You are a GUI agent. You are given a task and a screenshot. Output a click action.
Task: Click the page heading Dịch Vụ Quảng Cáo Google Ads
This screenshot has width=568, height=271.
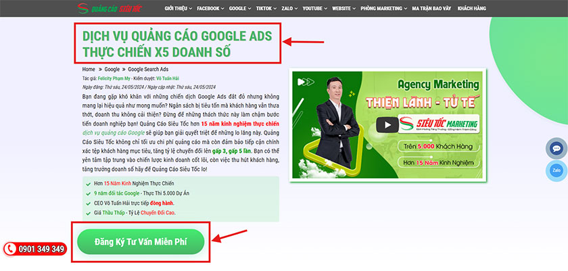click(x=177, y=44)
